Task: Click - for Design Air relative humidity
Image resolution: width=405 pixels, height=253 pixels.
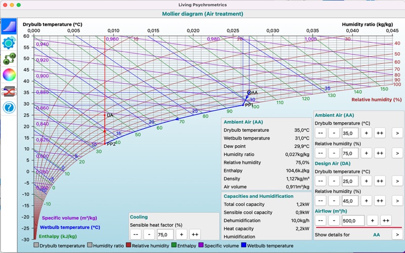Action: [x=334, y=200]
